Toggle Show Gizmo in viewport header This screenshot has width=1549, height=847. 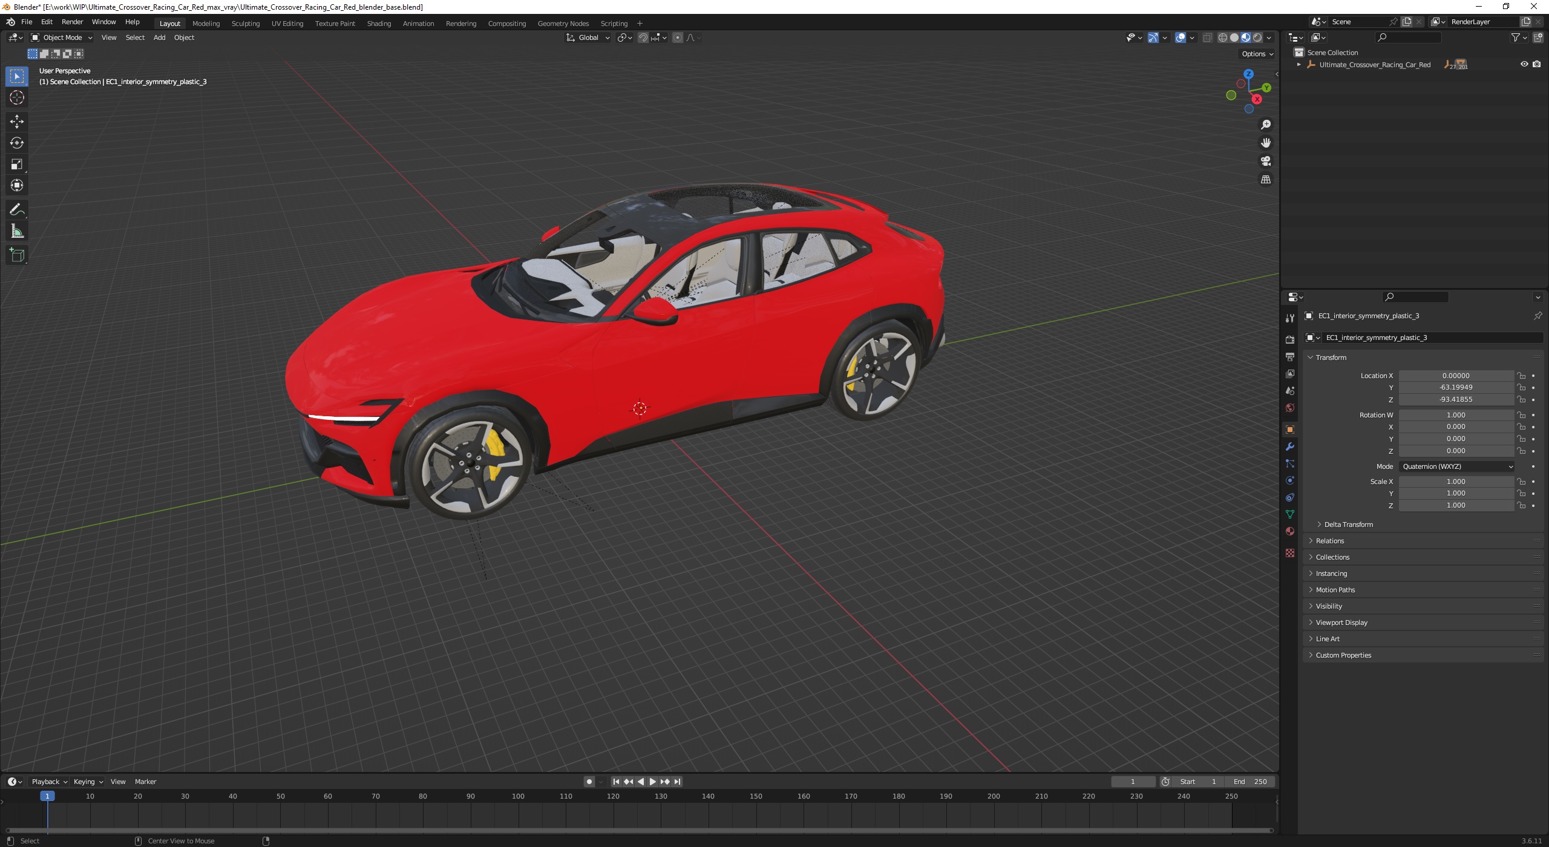(x=1153, y=38)
